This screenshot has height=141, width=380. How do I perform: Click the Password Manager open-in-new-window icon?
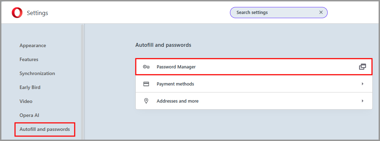click(363, 67)
